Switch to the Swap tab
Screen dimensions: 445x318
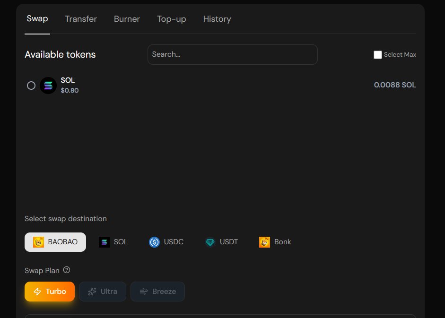[x=37, y=19]
